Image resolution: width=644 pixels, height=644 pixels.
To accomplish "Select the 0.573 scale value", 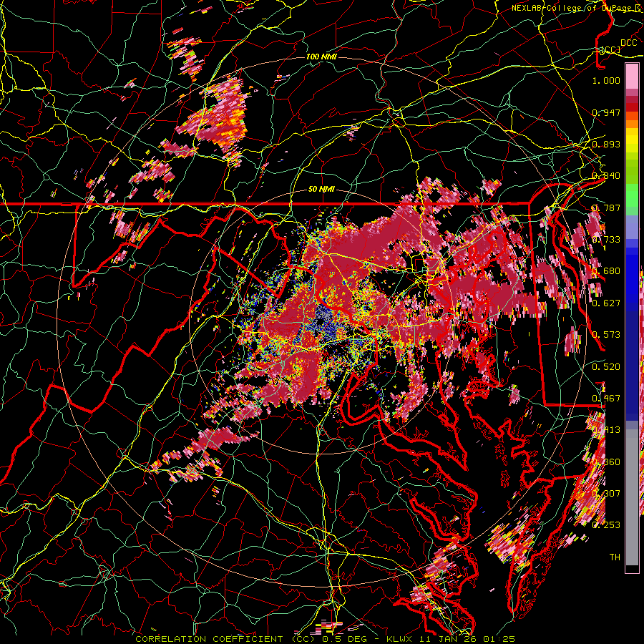I will tap(606, 335).
